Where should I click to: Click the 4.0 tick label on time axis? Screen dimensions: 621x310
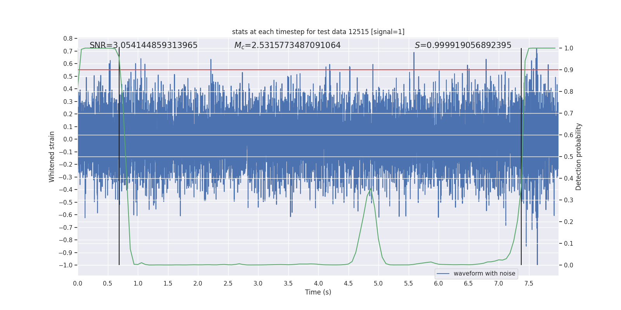point(318,283)
